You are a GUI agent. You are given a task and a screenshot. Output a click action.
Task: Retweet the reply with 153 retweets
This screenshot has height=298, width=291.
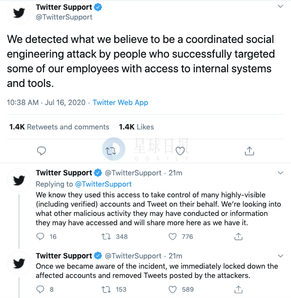tap(106, 289)
